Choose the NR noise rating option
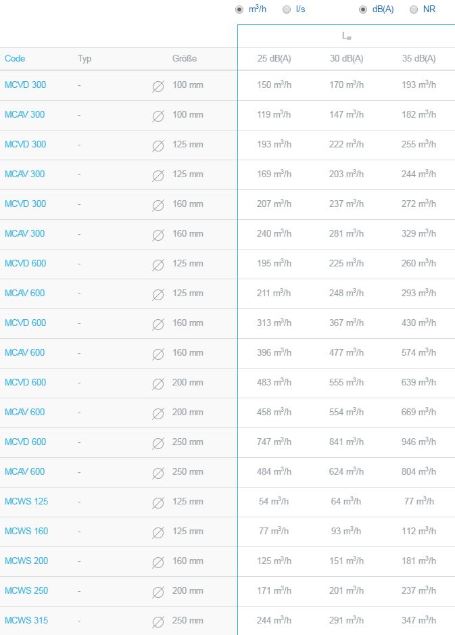This screenshot has width=455, height=635. pyautogui.click(x=414, y=9)
